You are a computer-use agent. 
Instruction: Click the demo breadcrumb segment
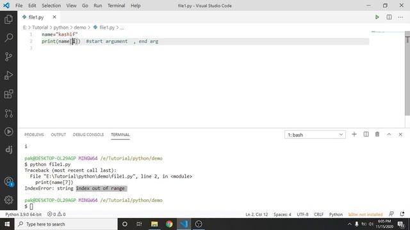79,27
